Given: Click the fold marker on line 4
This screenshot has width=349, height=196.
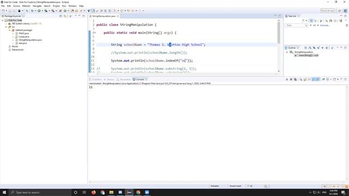Looking at the screenshot, I should 95,33.
